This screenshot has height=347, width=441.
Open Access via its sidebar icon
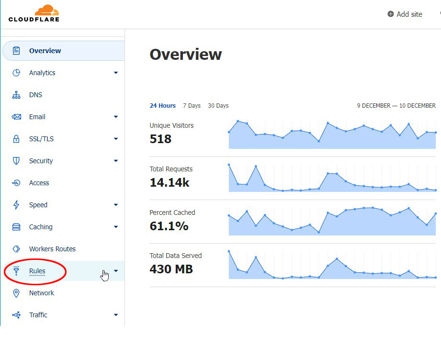point(16,183)
